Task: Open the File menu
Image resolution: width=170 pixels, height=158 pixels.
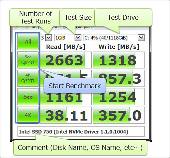Action: tap(18, 28)
